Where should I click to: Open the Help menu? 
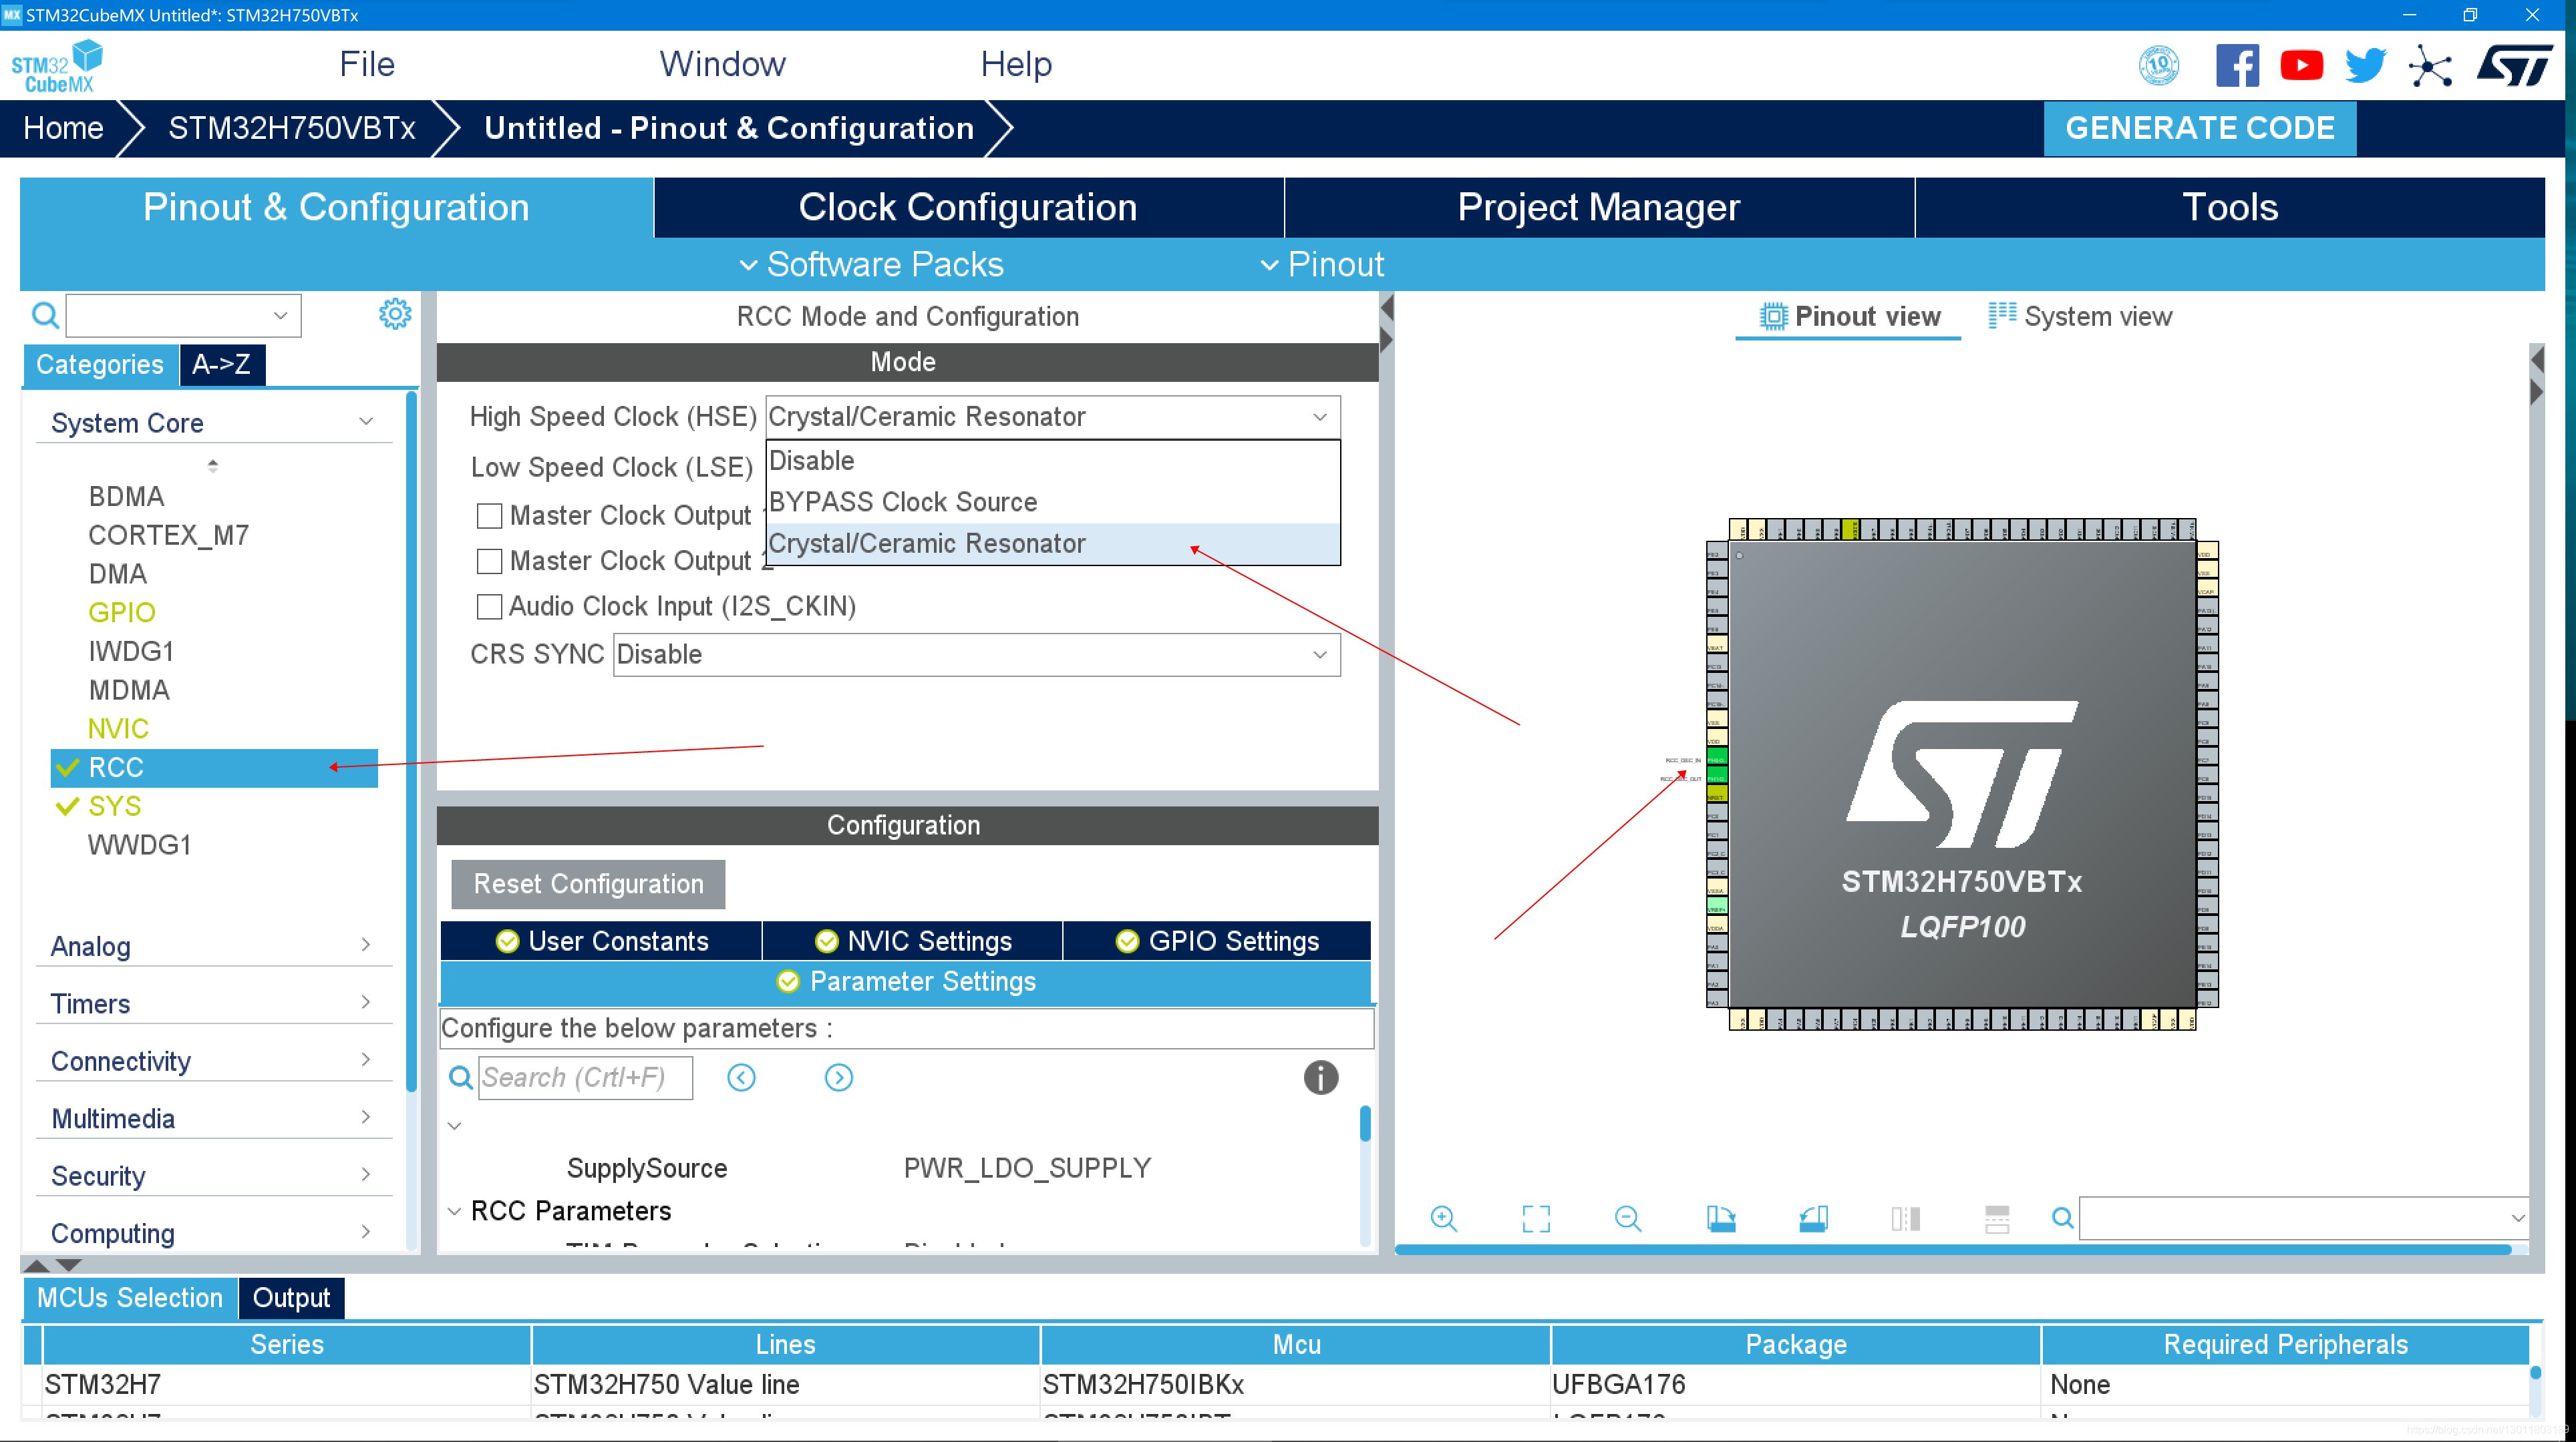point(1015,64)
